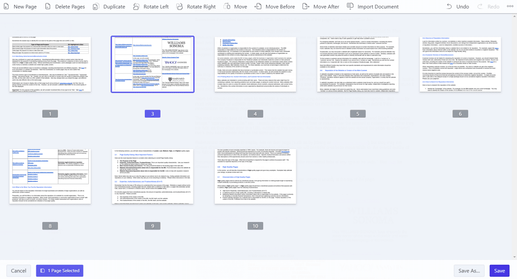Select the highlighted page 3 thumbnail

(x=152, y=64)
